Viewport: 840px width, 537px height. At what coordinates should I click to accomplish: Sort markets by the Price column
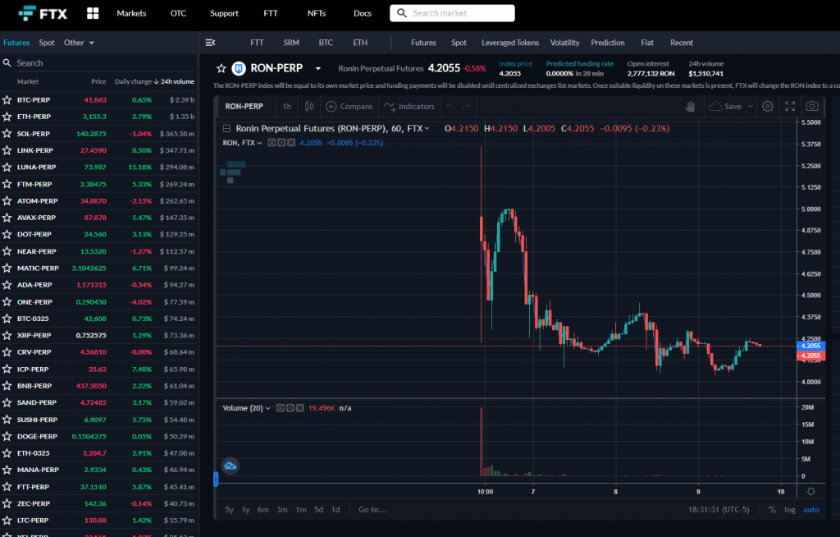[x=98, y=81]
